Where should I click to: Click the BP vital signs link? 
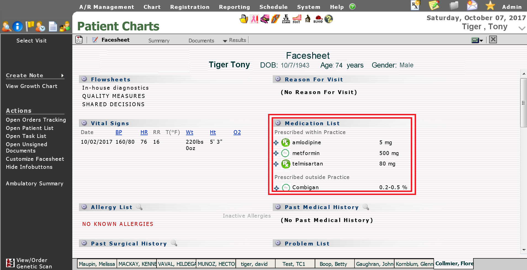click(119, 132)
